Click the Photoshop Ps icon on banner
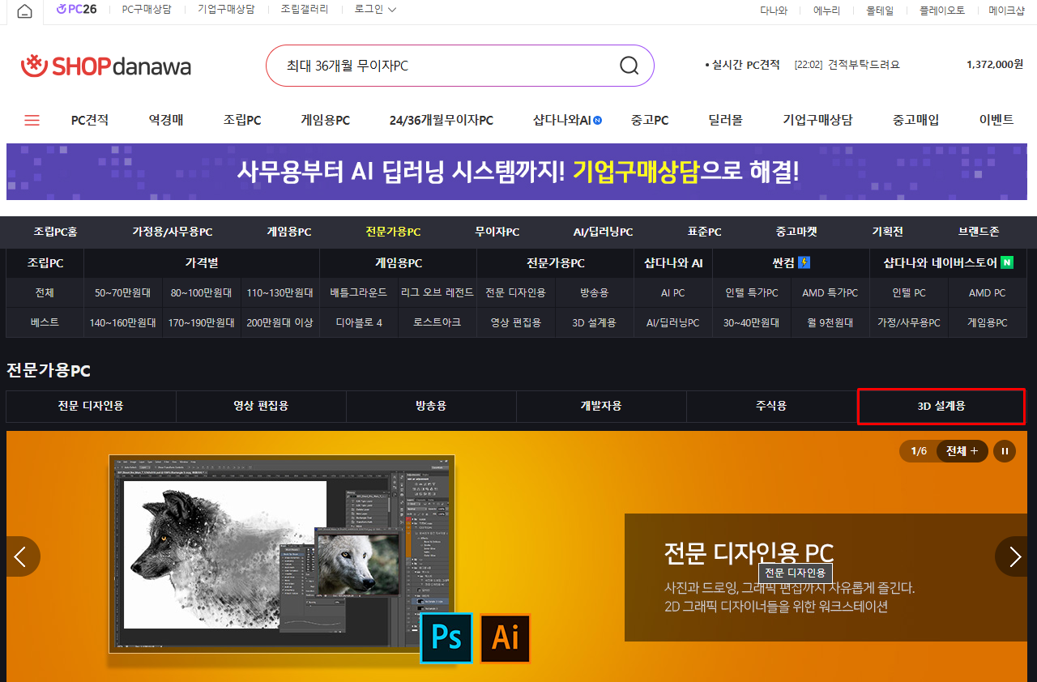The width and height of the screenshot is (1037, 682). pos(446,638)
